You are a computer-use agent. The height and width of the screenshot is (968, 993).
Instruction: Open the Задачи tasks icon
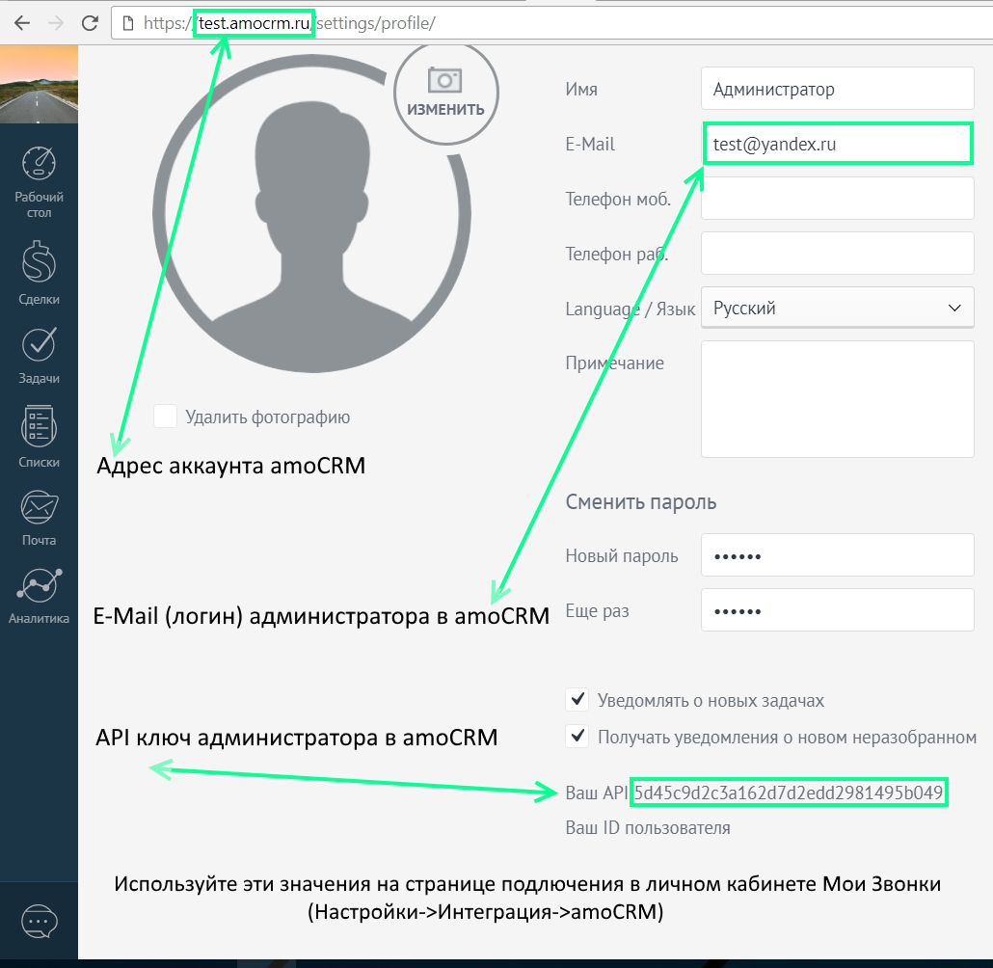(39, 345)
